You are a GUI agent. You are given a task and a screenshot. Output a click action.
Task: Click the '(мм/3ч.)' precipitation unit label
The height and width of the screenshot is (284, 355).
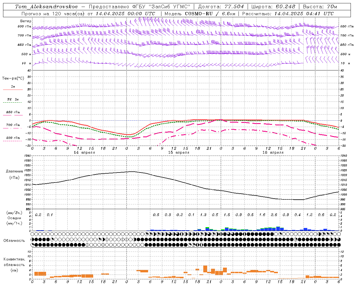(14, 213)
